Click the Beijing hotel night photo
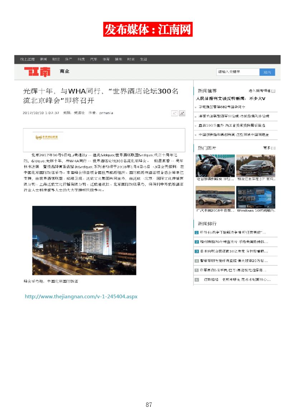The image size is (296, 419). pyautogui.click(x=84, y=241)
